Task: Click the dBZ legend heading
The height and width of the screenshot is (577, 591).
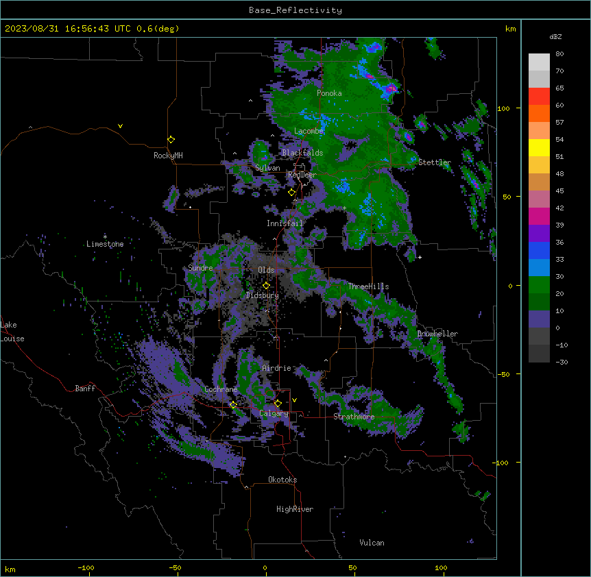Action: tap(555, 37)
